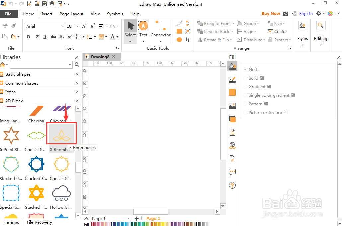The width and height of the screenshot is (342, 226).
Task: Pick the line drawing tool
Action: click(x=179, y=23)
